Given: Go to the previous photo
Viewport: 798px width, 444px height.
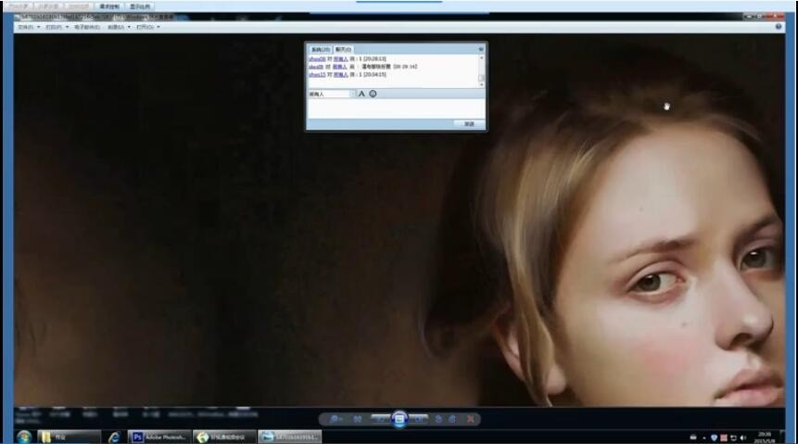Looking at the screenshot, I should [x=381, y=419].
